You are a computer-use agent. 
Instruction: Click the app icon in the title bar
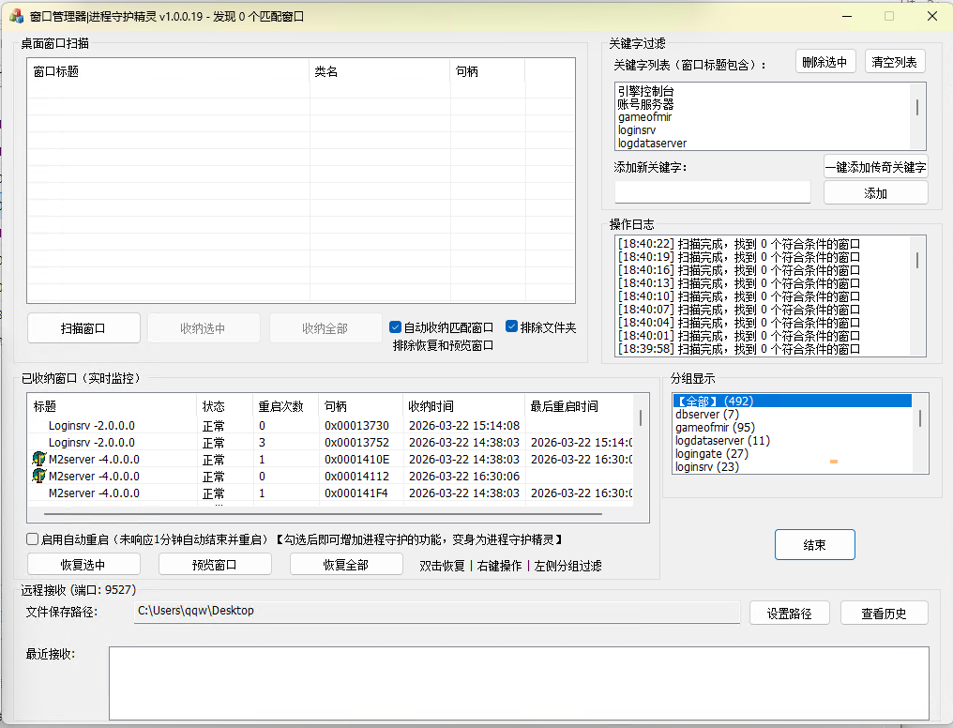tap(13, 16)
